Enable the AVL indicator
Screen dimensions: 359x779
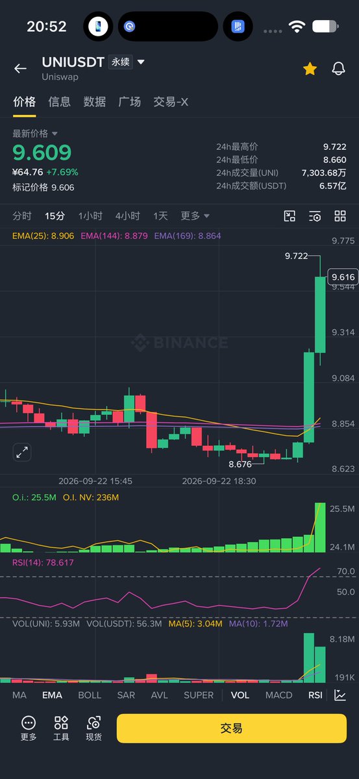click(x=160, y=695)
